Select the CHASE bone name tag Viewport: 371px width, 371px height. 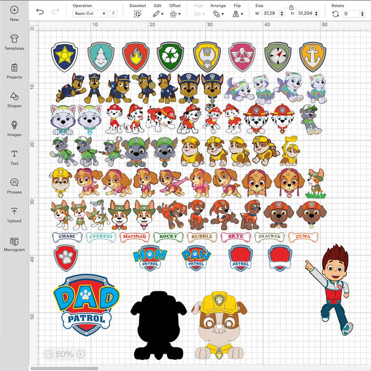[x=67, y=237]
